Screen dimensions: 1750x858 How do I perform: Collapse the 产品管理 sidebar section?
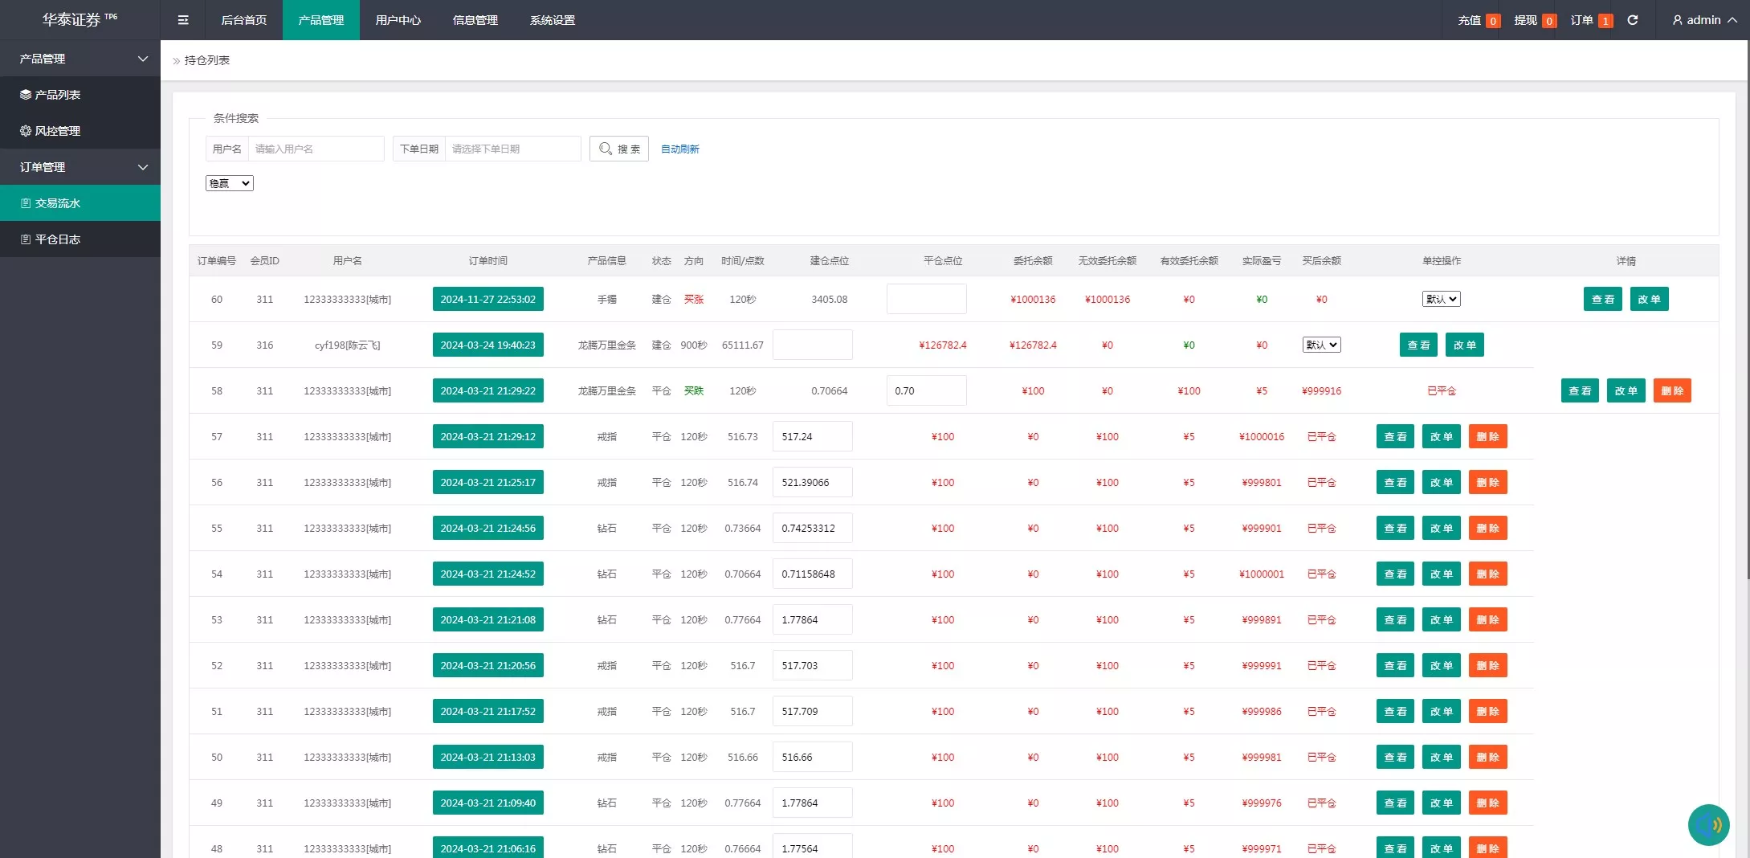(x=143, y=59)
